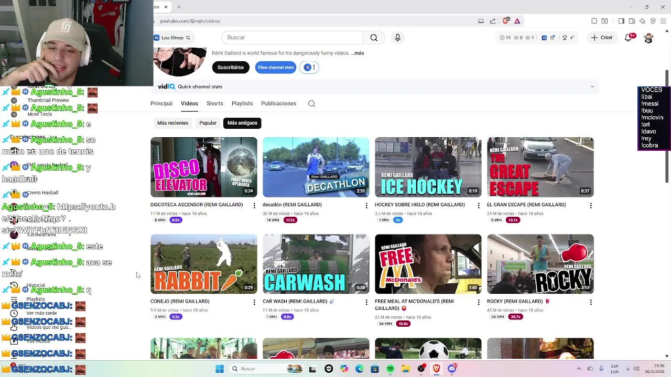This screenshot has width=671, height=377.
Task: Select the Popular sort chip
Action: [x=208, y=123]
